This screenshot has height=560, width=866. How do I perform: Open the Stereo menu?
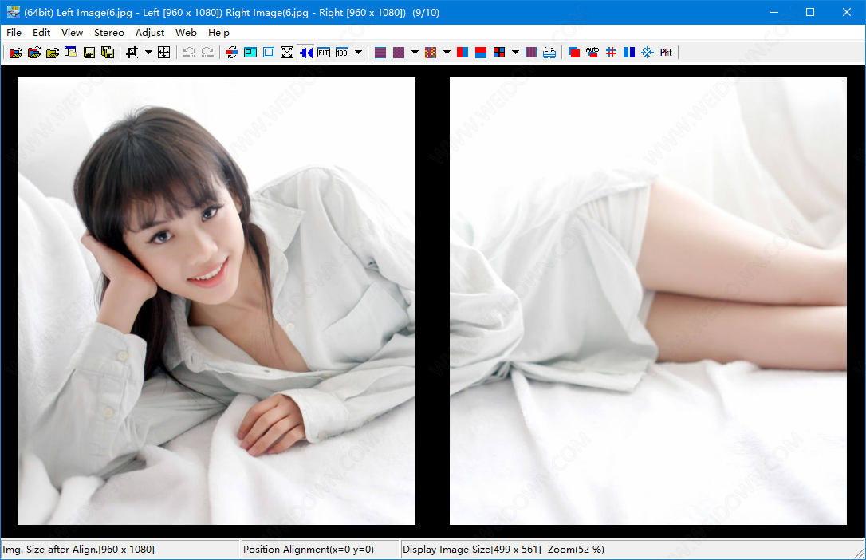point(108,33)
